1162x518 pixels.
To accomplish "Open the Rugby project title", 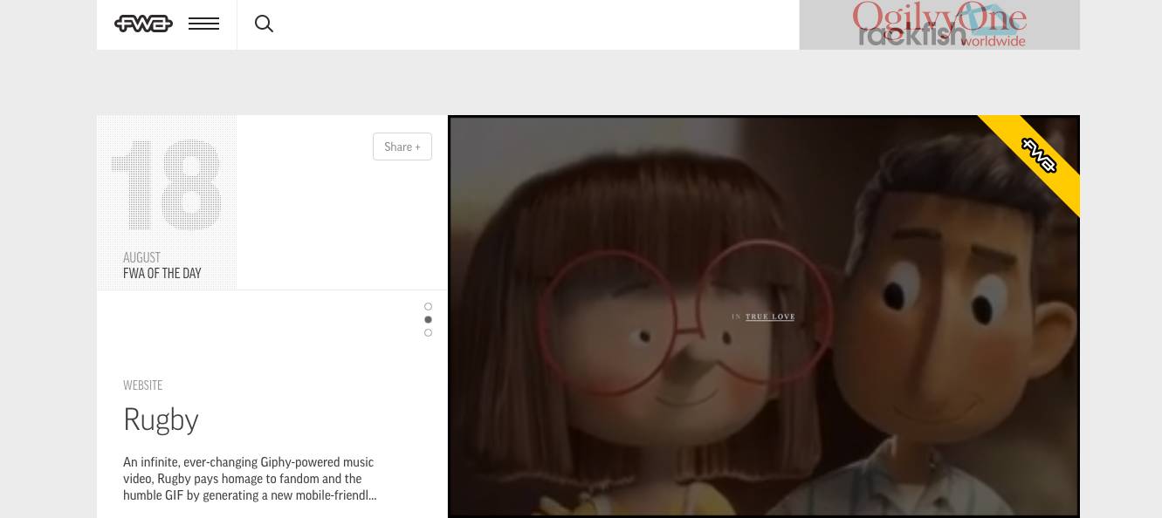I will (x=162, y=419).
